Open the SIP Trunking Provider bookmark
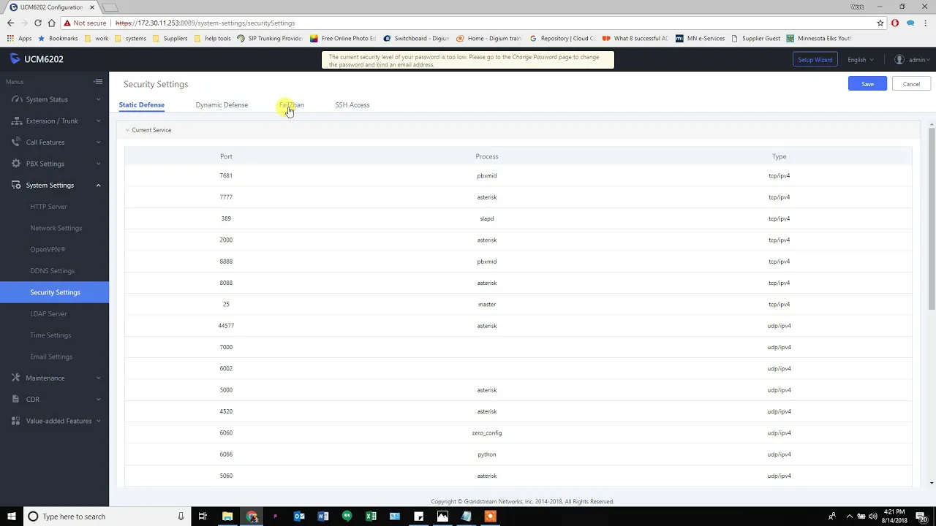Image resolution: width=936 pixels, height=526 pixels. click(x=270, y=38)
